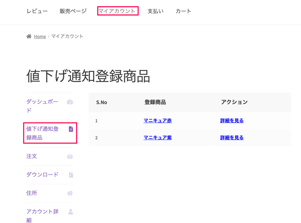Click the house icon beside 住所
This screenshot has width=301, height=223.
70,193
